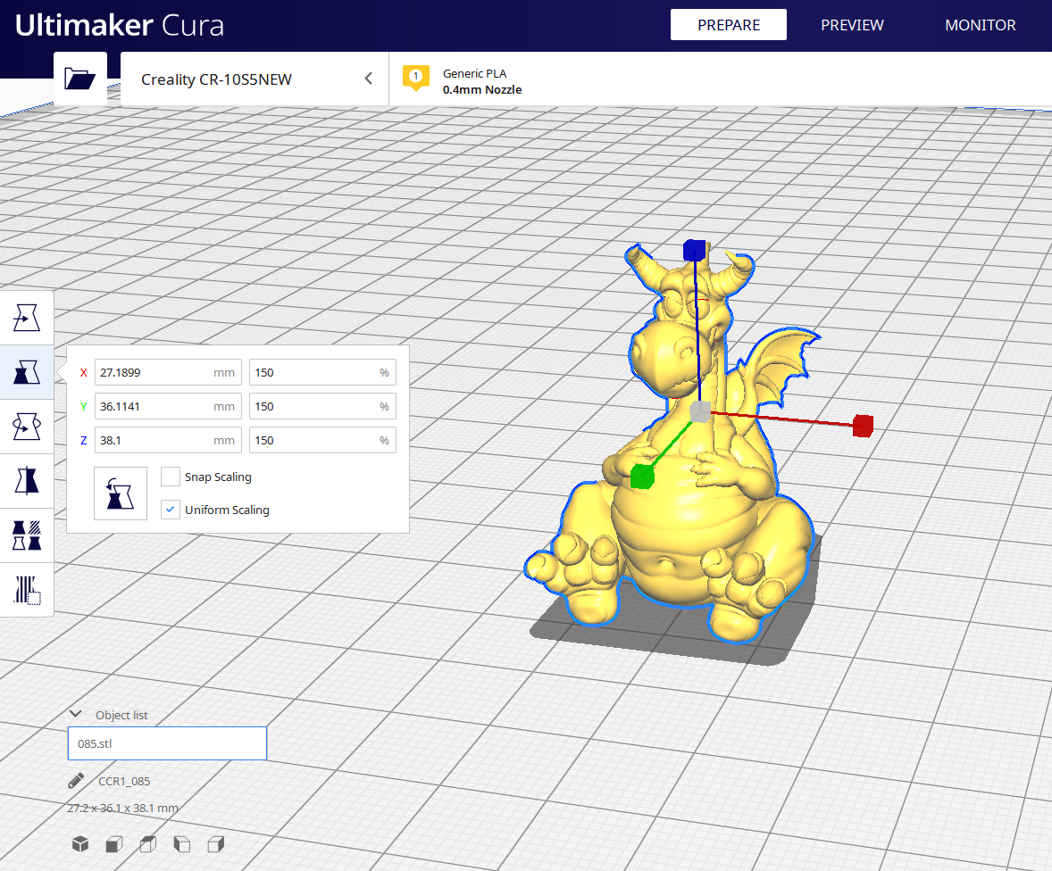Click the 27.2 x 36.1 x 38.1 mm dimensions
1052x871 pixels.
(122, 808)
